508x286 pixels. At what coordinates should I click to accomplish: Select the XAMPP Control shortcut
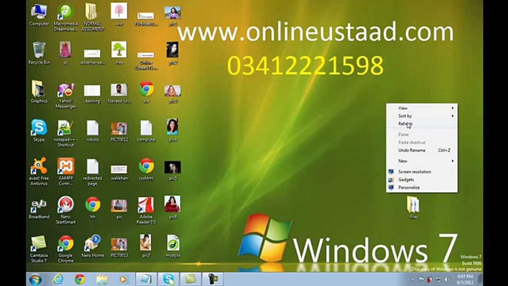click(65, 172)
